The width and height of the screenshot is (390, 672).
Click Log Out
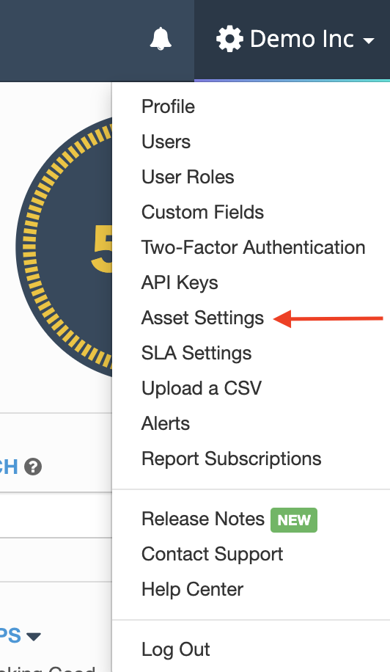pyautogui.click(x=176, y=650)
